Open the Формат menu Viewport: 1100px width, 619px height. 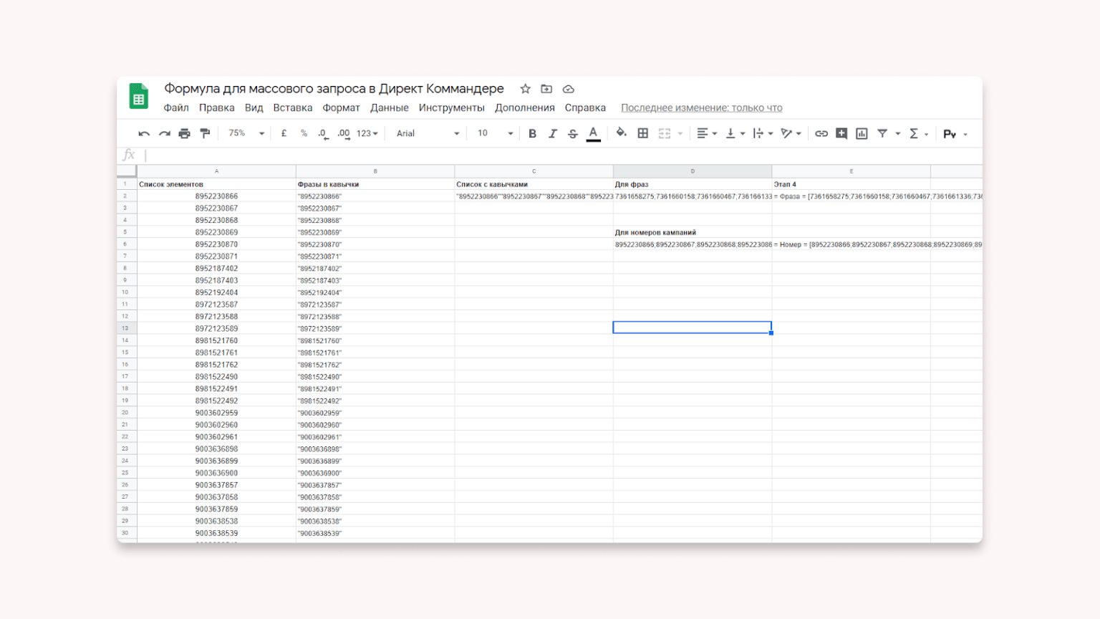coord(341,107)
